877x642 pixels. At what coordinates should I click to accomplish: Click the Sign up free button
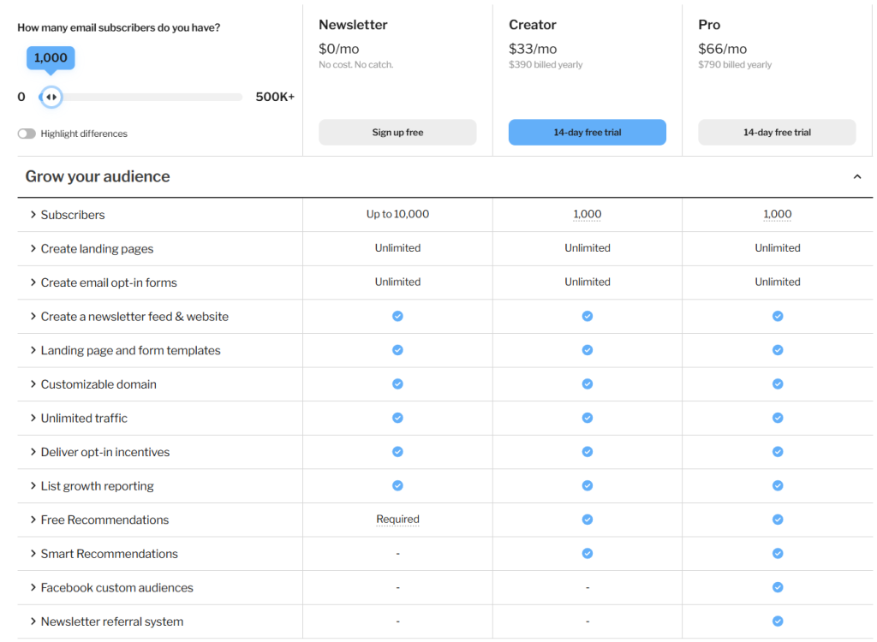coord(397,133)
